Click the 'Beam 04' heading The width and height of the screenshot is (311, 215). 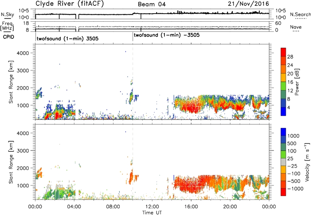click(x=152, y=4)
